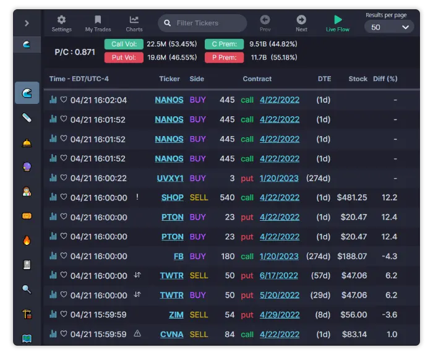Sort by DTE column header
This screenshot has height=355, width=433.
tap(324, 79)
